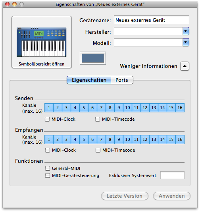
Task: Open the MIDI keyboard icon browser
Action: click(x=42, y=42)
